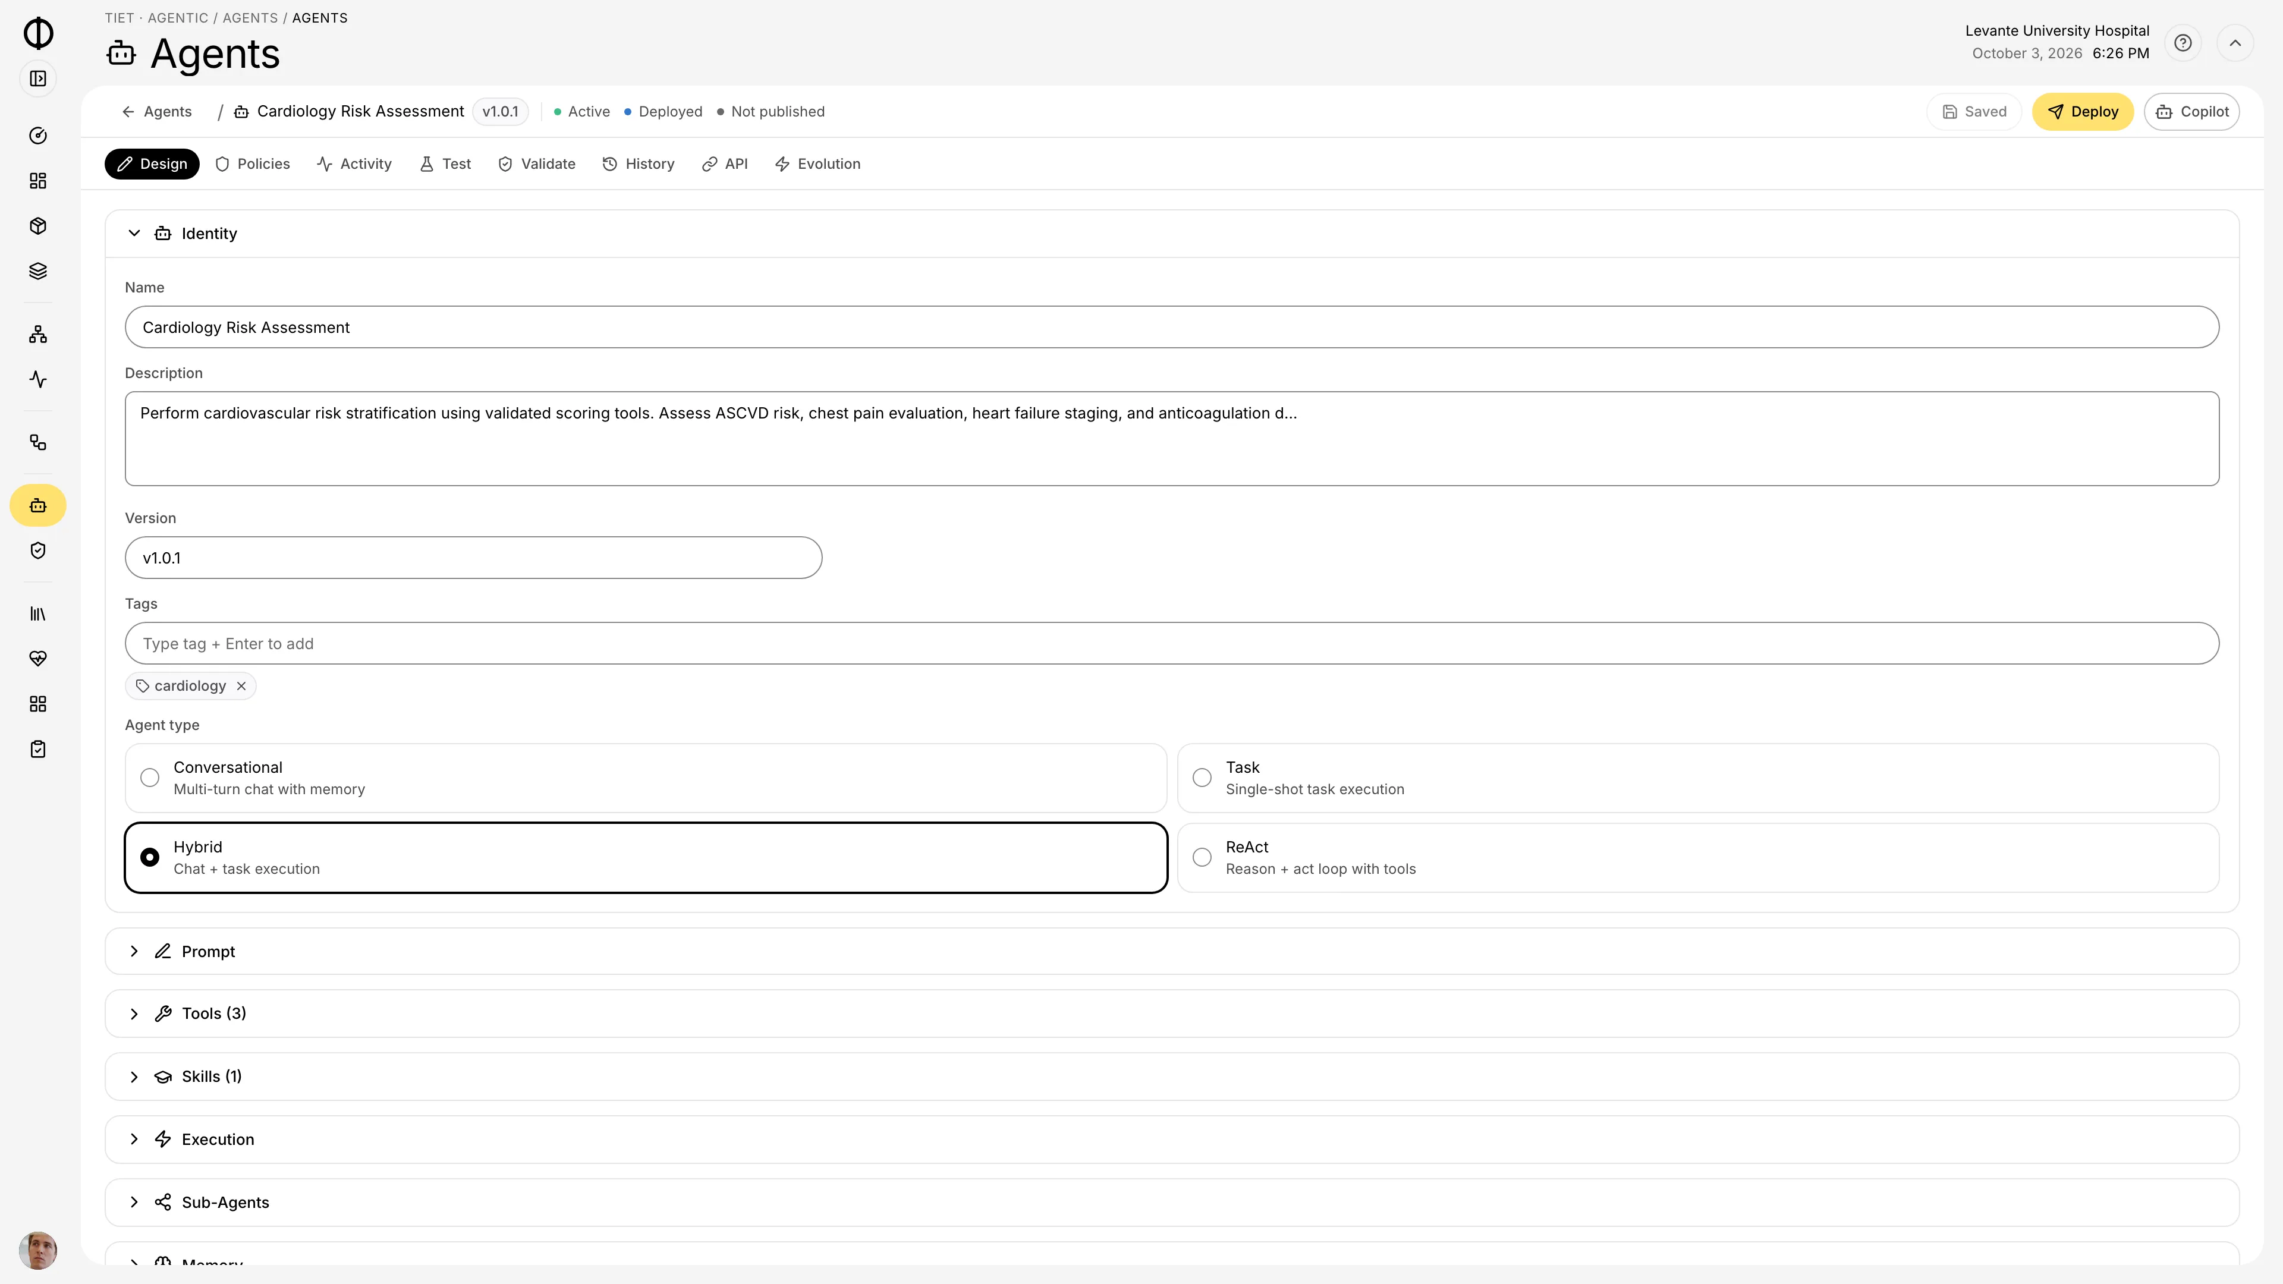
Task: Open the heart pulse sidebar icon
Action: click(38, 659)
